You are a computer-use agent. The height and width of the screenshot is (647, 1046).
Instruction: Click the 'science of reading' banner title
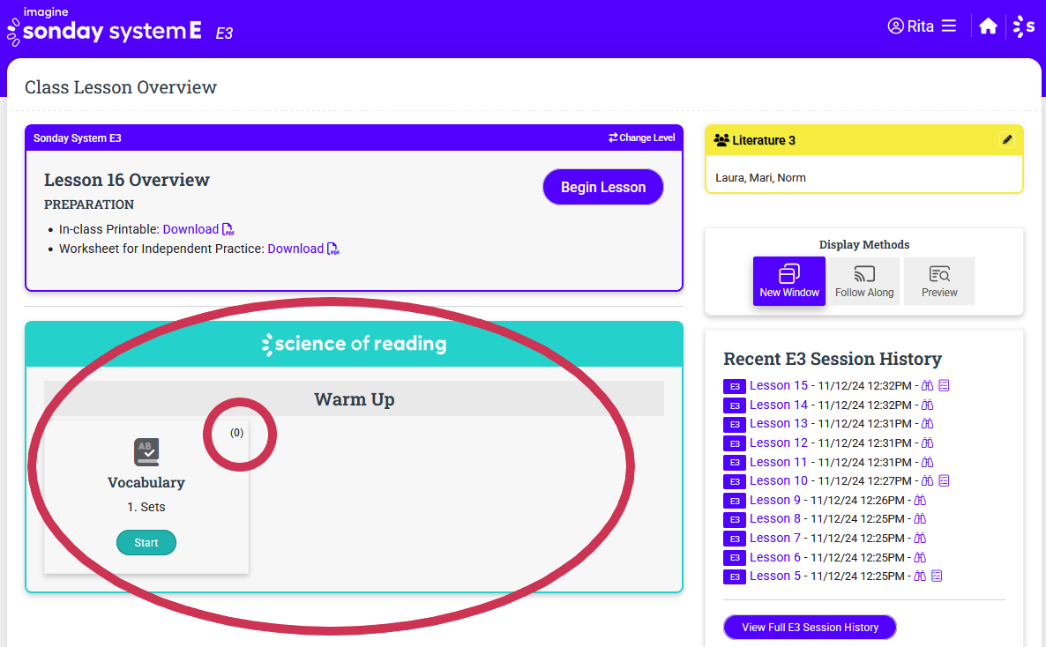355,344
